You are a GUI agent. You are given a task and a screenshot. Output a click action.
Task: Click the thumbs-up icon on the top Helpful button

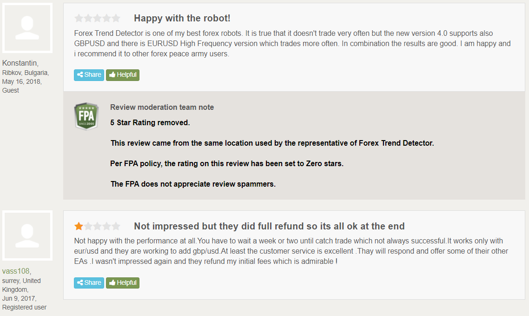(x=112, y=74)
